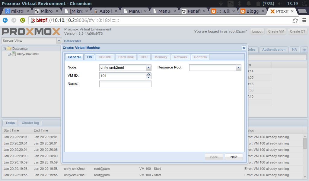This screenshot has width=309, height=181.
Task: Click the Node combo box text field
Action: (x=123, y=68)
